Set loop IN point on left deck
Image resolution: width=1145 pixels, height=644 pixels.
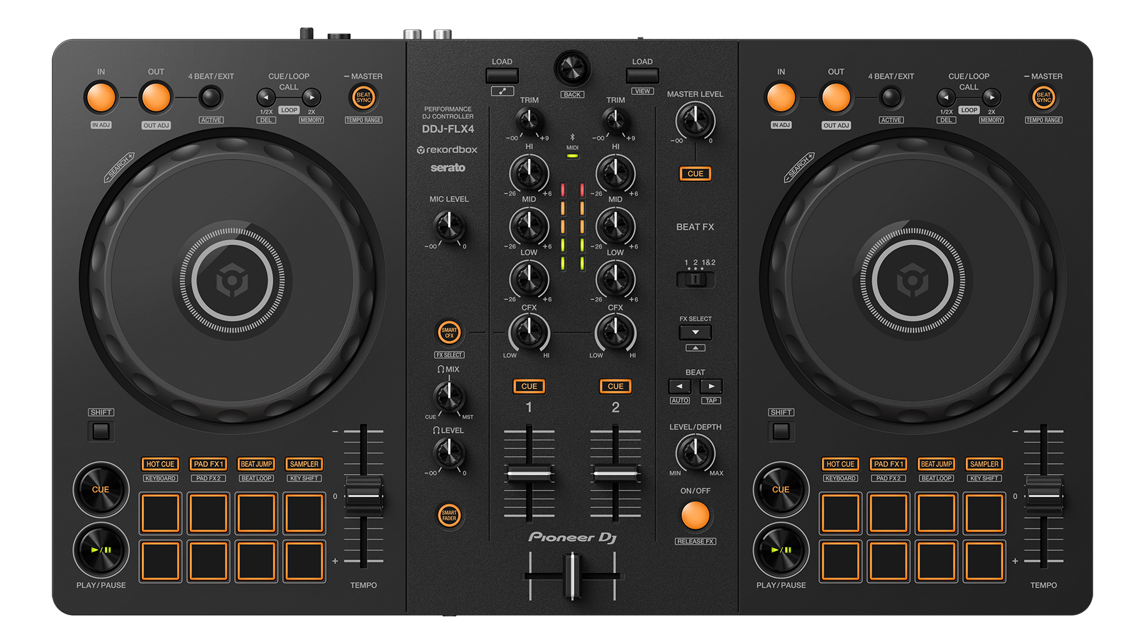(x=101, y=98)
